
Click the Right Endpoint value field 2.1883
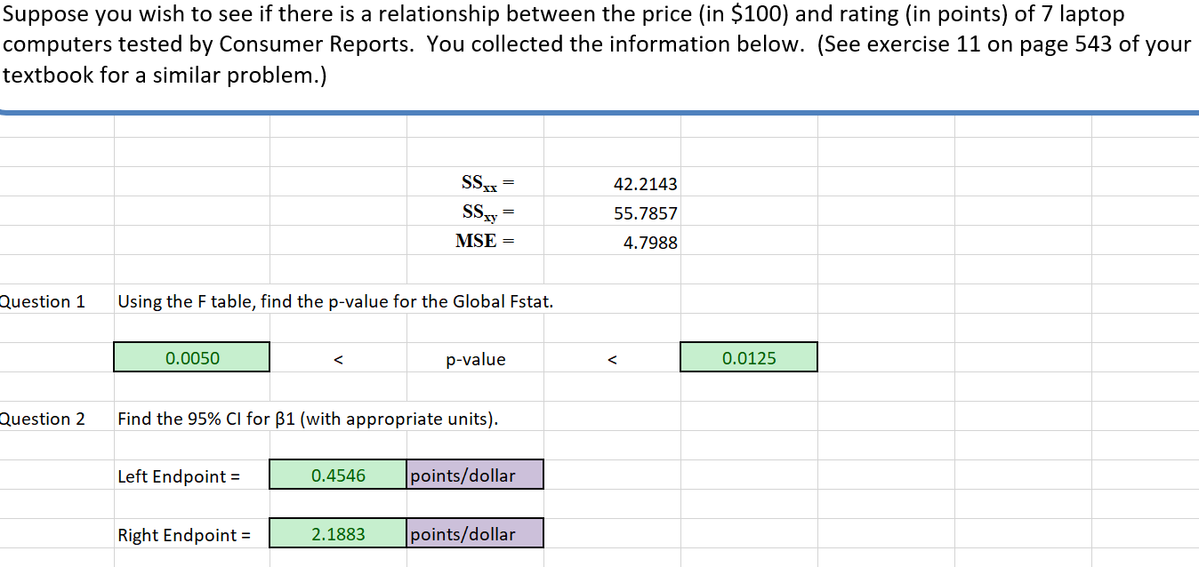[338, 534]
